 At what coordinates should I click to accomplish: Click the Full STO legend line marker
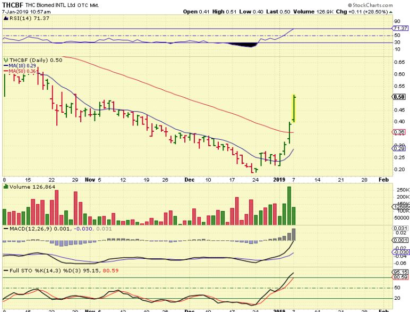click(x=6, y=271)
